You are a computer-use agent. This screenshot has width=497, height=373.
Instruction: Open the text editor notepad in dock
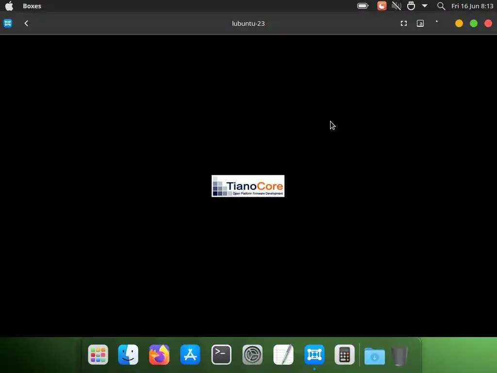click(x=283, y=355)
